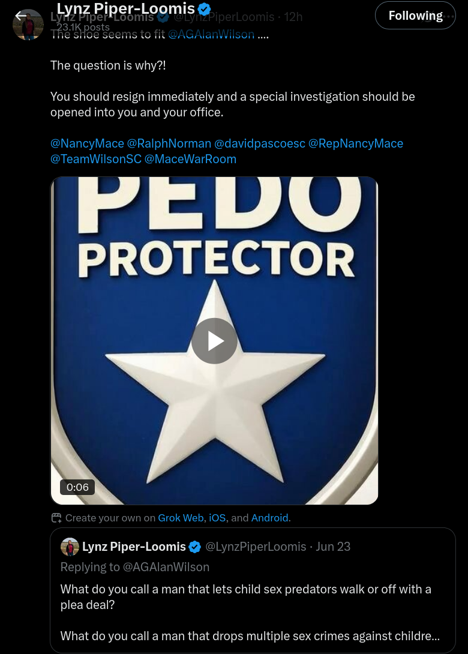Click the back arrow icon
The height and width of the screenshot is (654, 468).
pos(22,16)
